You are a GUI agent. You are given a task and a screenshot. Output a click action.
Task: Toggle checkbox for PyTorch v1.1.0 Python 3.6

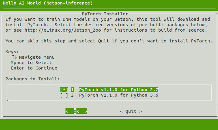click(x=64, y=95)
